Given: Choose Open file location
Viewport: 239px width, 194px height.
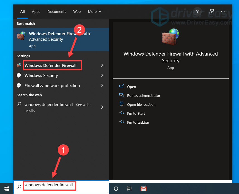Looking at the screenshot, I should pyautogui.click(x=141, y=104).
